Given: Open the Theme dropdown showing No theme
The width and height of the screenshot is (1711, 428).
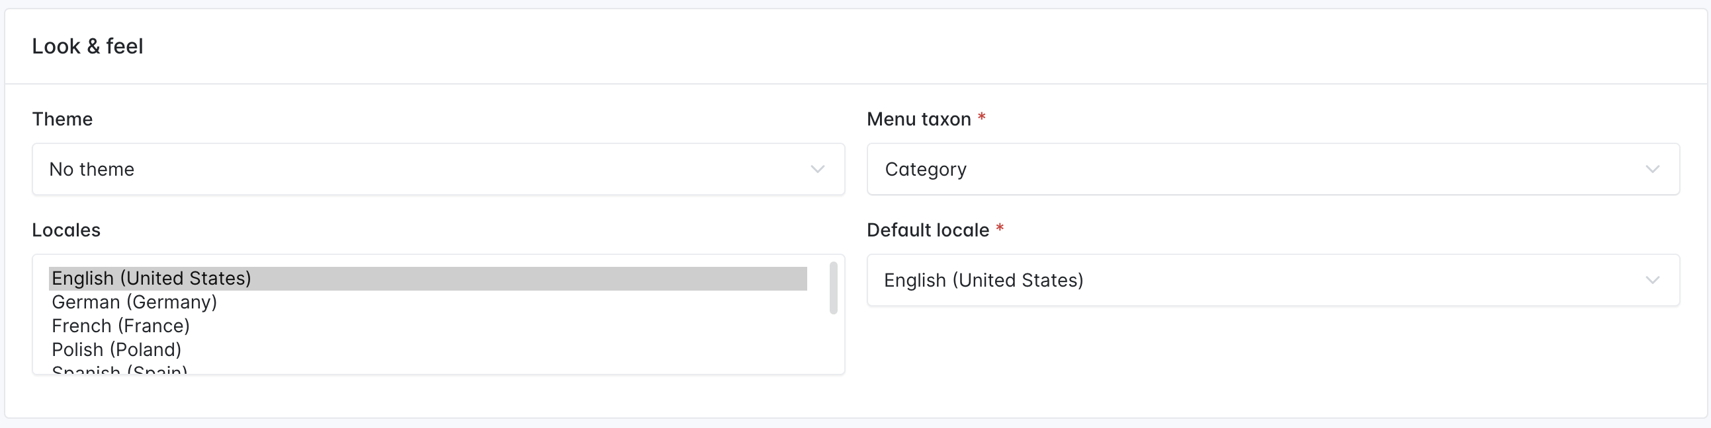Looking at the screenshot, I should [439, 169].
